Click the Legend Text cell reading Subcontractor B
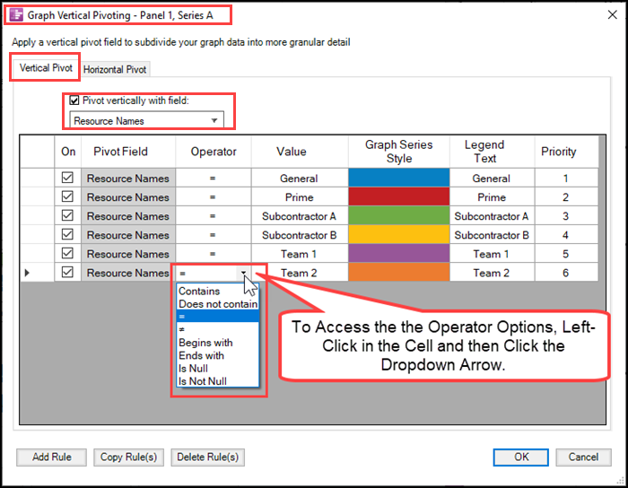The image size is (628, 488). tap(492, 234)
